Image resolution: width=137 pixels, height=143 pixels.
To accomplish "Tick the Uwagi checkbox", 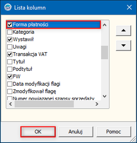I will tap(10, 47).
